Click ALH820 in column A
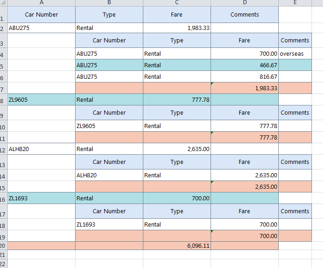Viewport: 323px width, 268px height. pos(41,149)
